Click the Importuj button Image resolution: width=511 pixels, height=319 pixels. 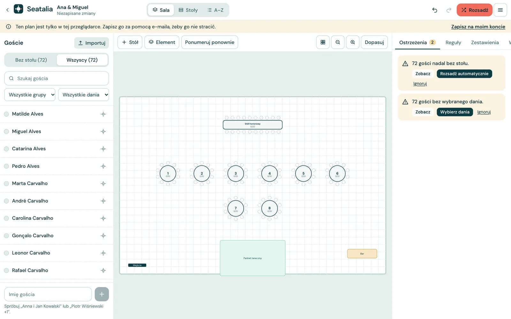[x=92, y=43]
